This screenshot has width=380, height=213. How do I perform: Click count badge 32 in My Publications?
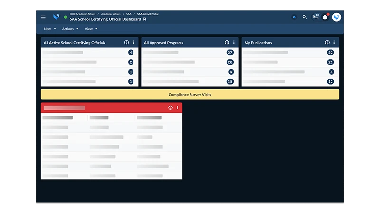point(330,53)
